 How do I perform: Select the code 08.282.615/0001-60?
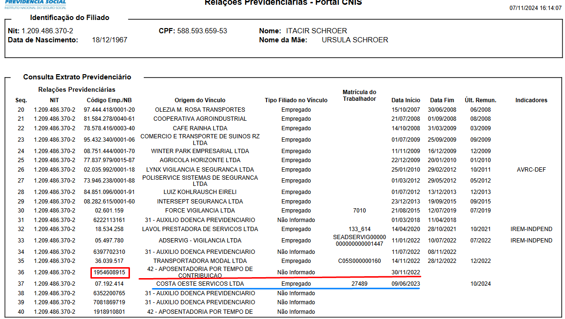click(x=109, y=202)
